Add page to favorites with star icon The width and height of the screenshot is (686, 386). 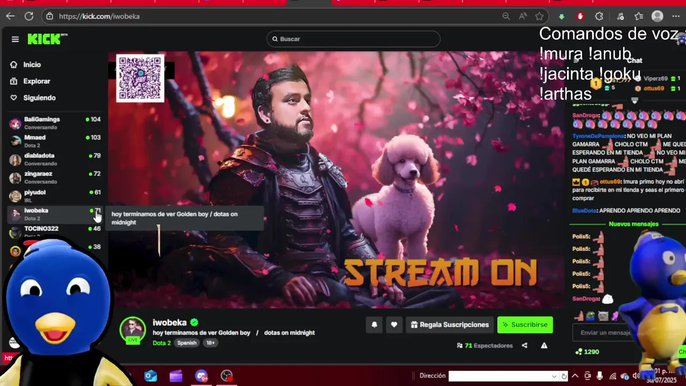pyautogui.click(x=539, y=16)
